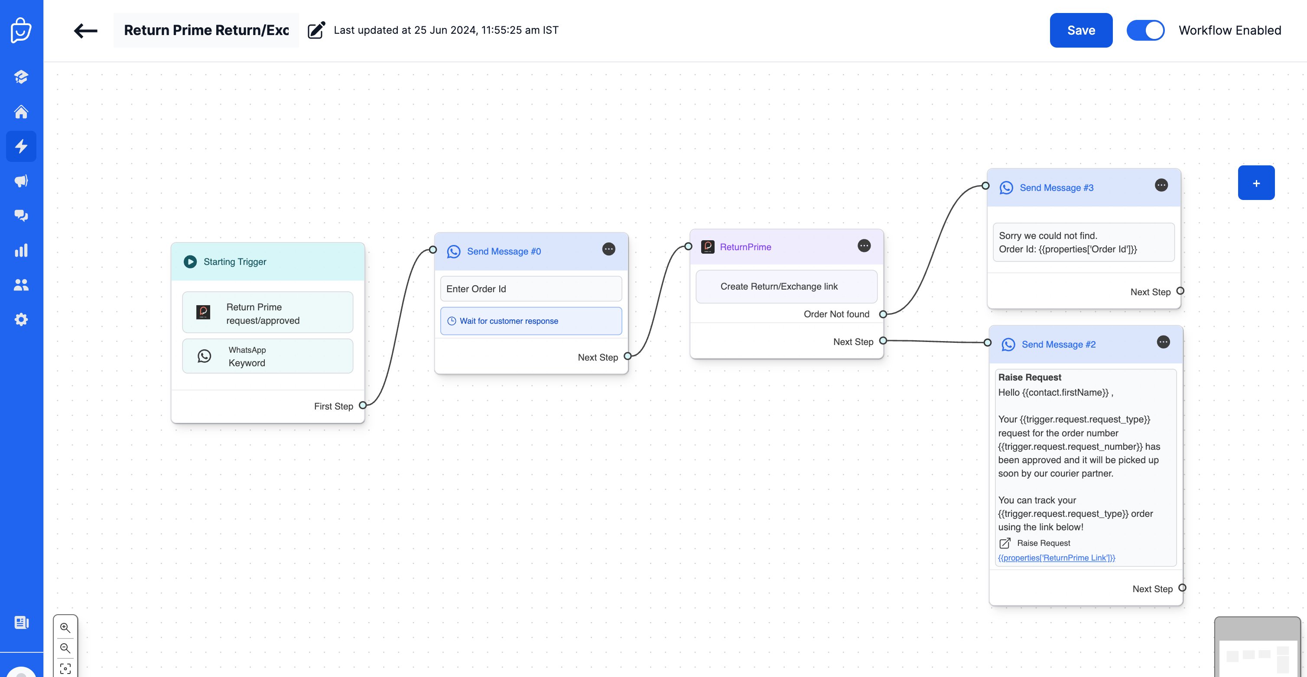Click the Send Message #3 WhatsApp icon
The width and height of the screenshot is (1307, 677).
[x=1006, y=187]
